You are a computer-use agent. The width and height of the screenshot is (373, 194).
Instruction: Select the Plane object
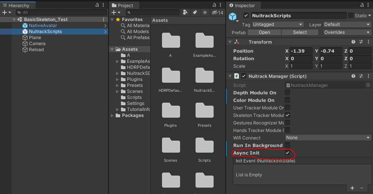click(x=35, y=38)
